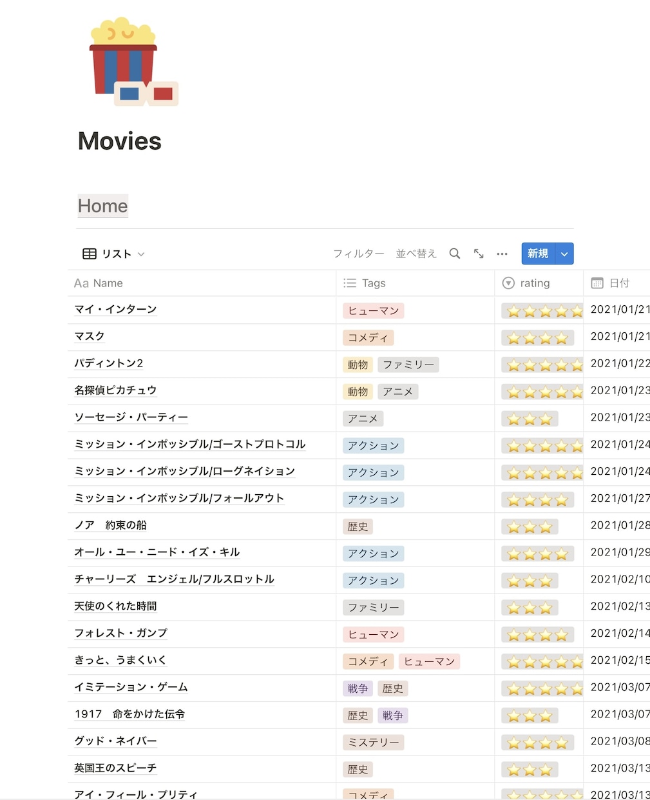Click the ヒューマン tag on マイ・インターン row
650x800 pixels.
[x=374, y=311]
